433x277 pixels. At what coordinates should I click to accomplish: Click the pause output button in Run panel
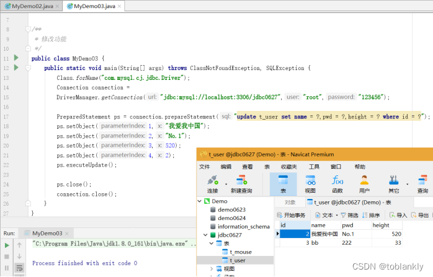click(7, 268)
